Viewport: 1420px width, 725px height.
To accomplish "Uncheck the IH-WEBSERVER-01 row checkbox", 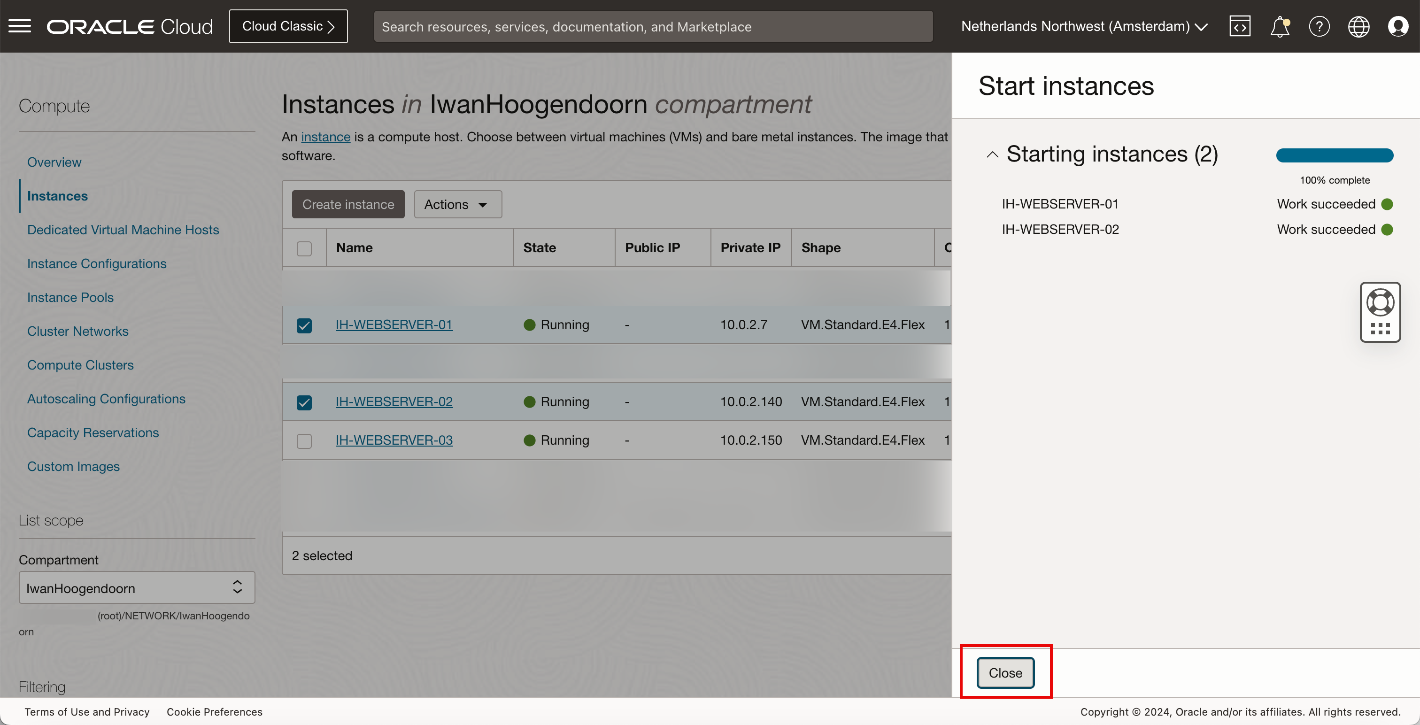I will (x=304, y=325).
